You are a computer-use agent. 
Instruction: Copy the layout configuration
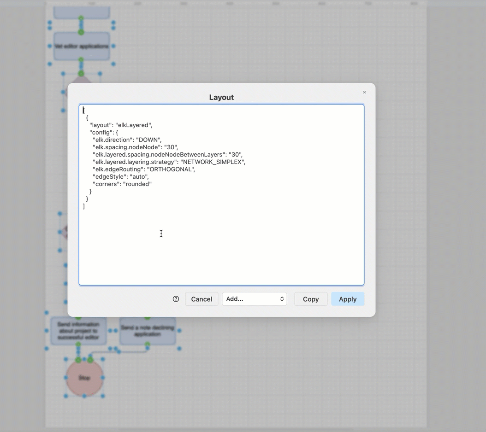[311, 299]
